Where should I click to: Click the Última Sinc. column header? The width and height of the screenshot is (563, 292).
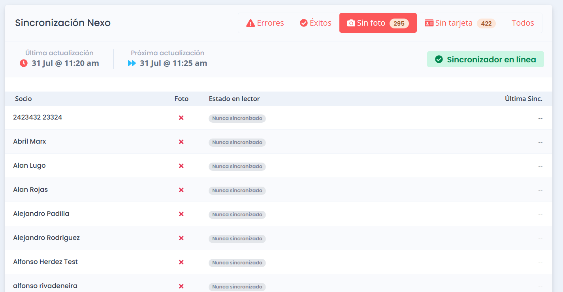click(523, 99)
